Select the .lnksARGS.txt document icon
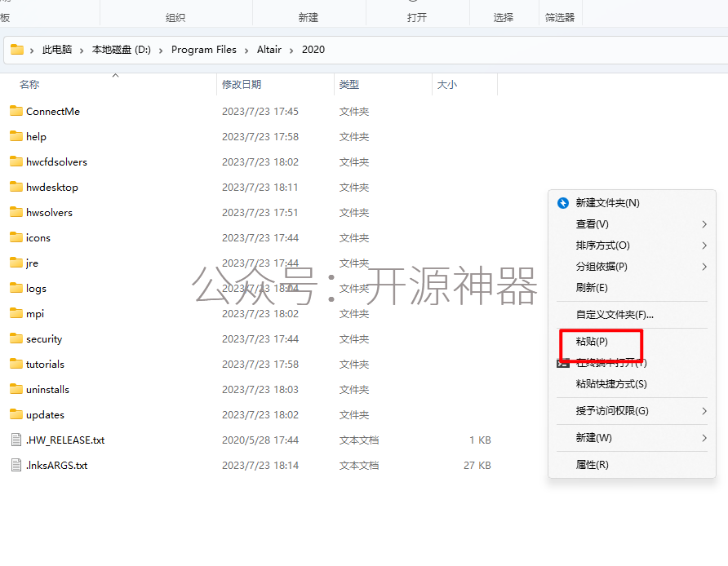728x566 pixels. (x=16, y=465)
